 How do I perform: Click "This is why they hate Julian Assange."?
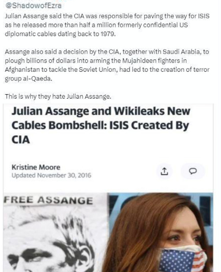(58, 96)
